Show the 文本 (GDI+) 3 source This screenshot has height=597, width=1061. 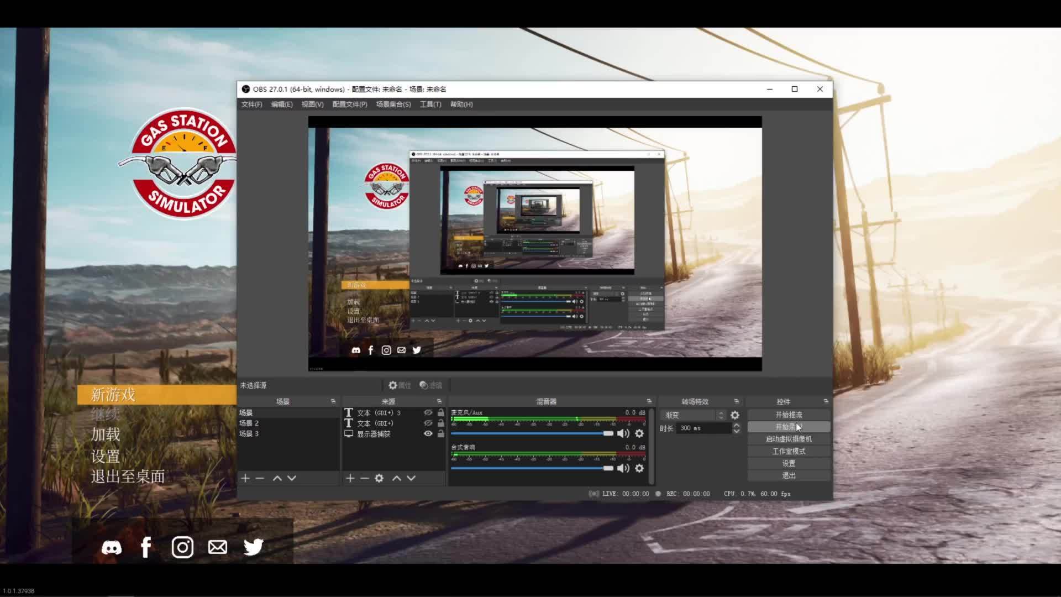point(428,413)
